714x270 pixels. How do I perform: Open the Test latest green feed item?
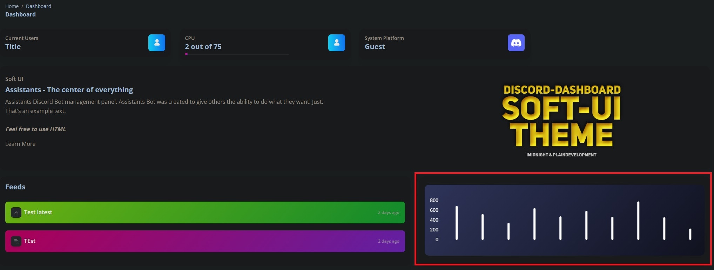205,212
